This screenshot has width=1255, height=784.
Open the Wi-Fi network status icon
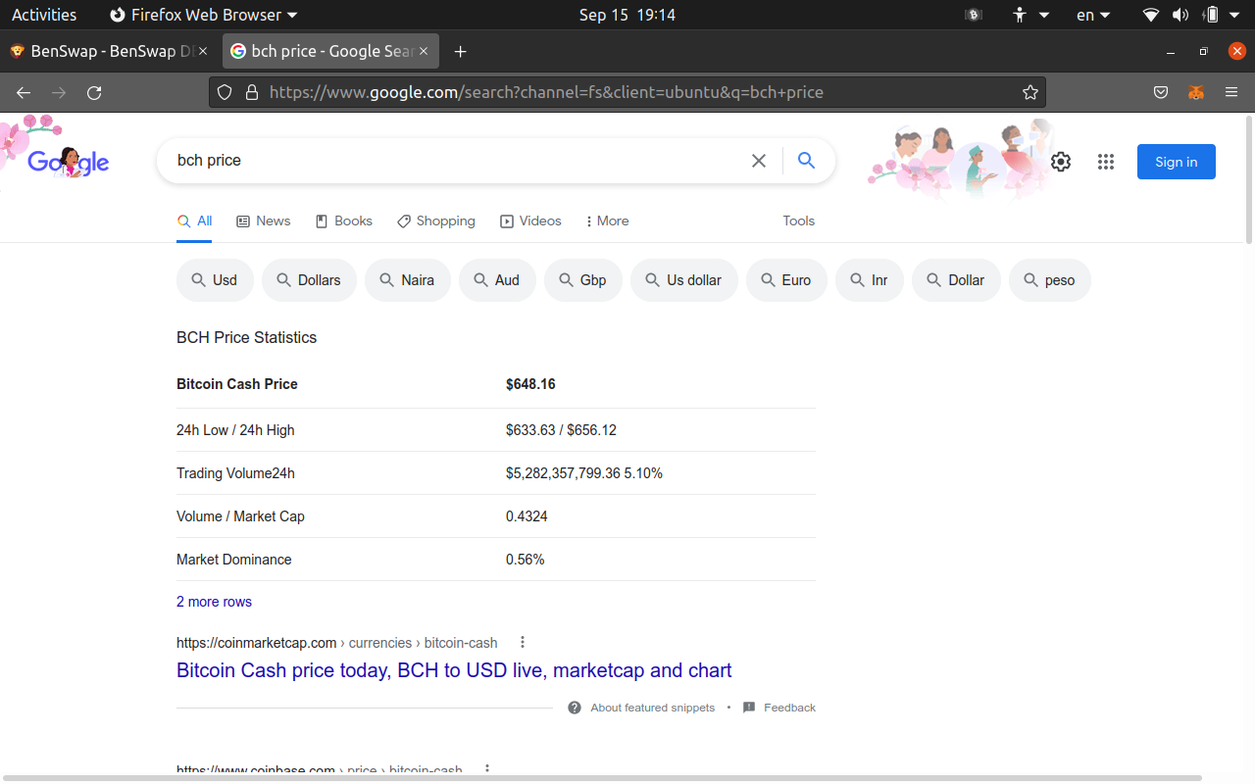(1151, 15)
